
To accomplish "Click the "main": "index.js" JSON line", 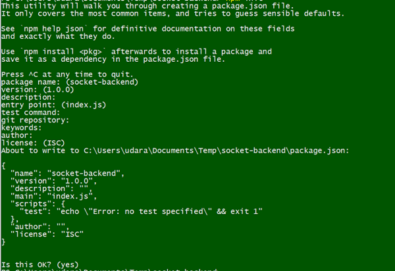I will click(54, 196).
